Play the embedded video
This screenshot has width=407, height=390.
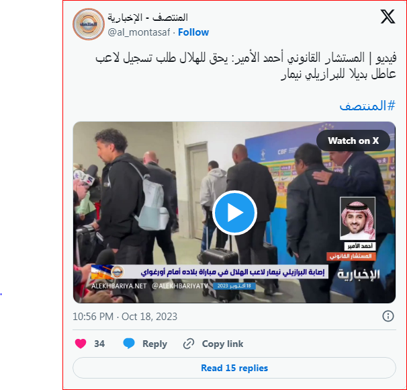point(234,212)
